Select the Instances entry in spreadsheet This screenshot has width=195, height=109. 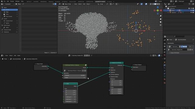[9, 32]
